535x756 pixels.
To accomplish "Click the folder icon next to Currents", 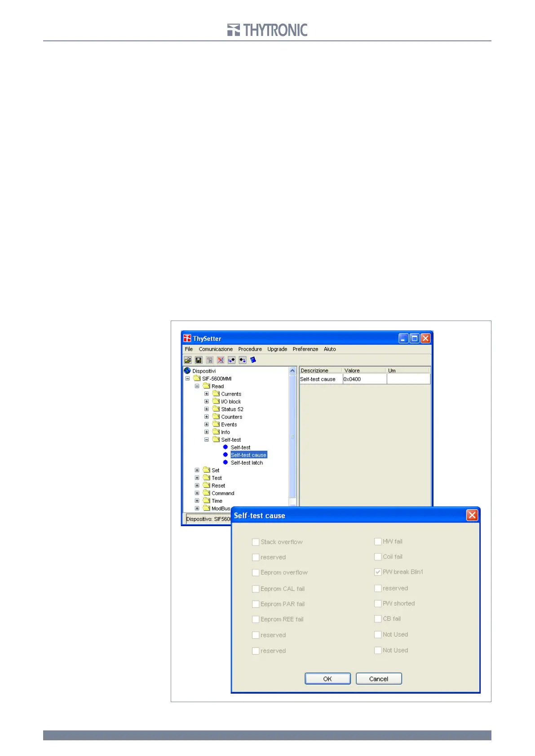I will tap(216, 394).
